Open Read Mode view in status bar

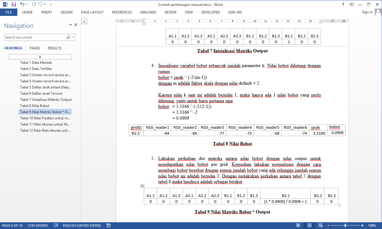pyautogui.click(x=298, y=225)
